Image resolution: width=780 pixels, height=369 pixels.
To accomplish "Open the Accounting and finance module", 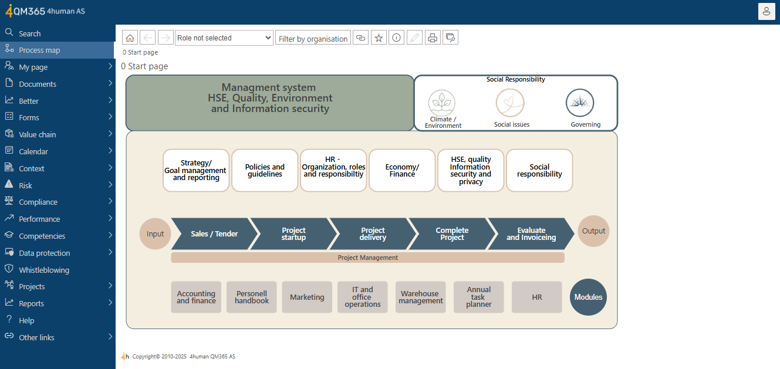I will pos(196,297).
